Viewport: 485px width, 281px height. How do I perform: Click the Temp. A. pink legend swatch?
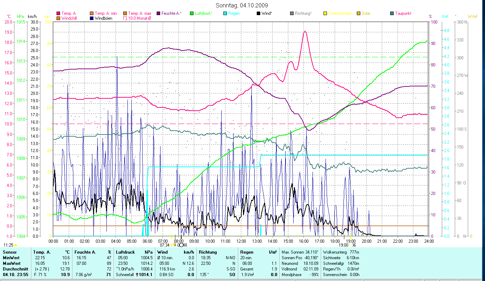[58, 14]
